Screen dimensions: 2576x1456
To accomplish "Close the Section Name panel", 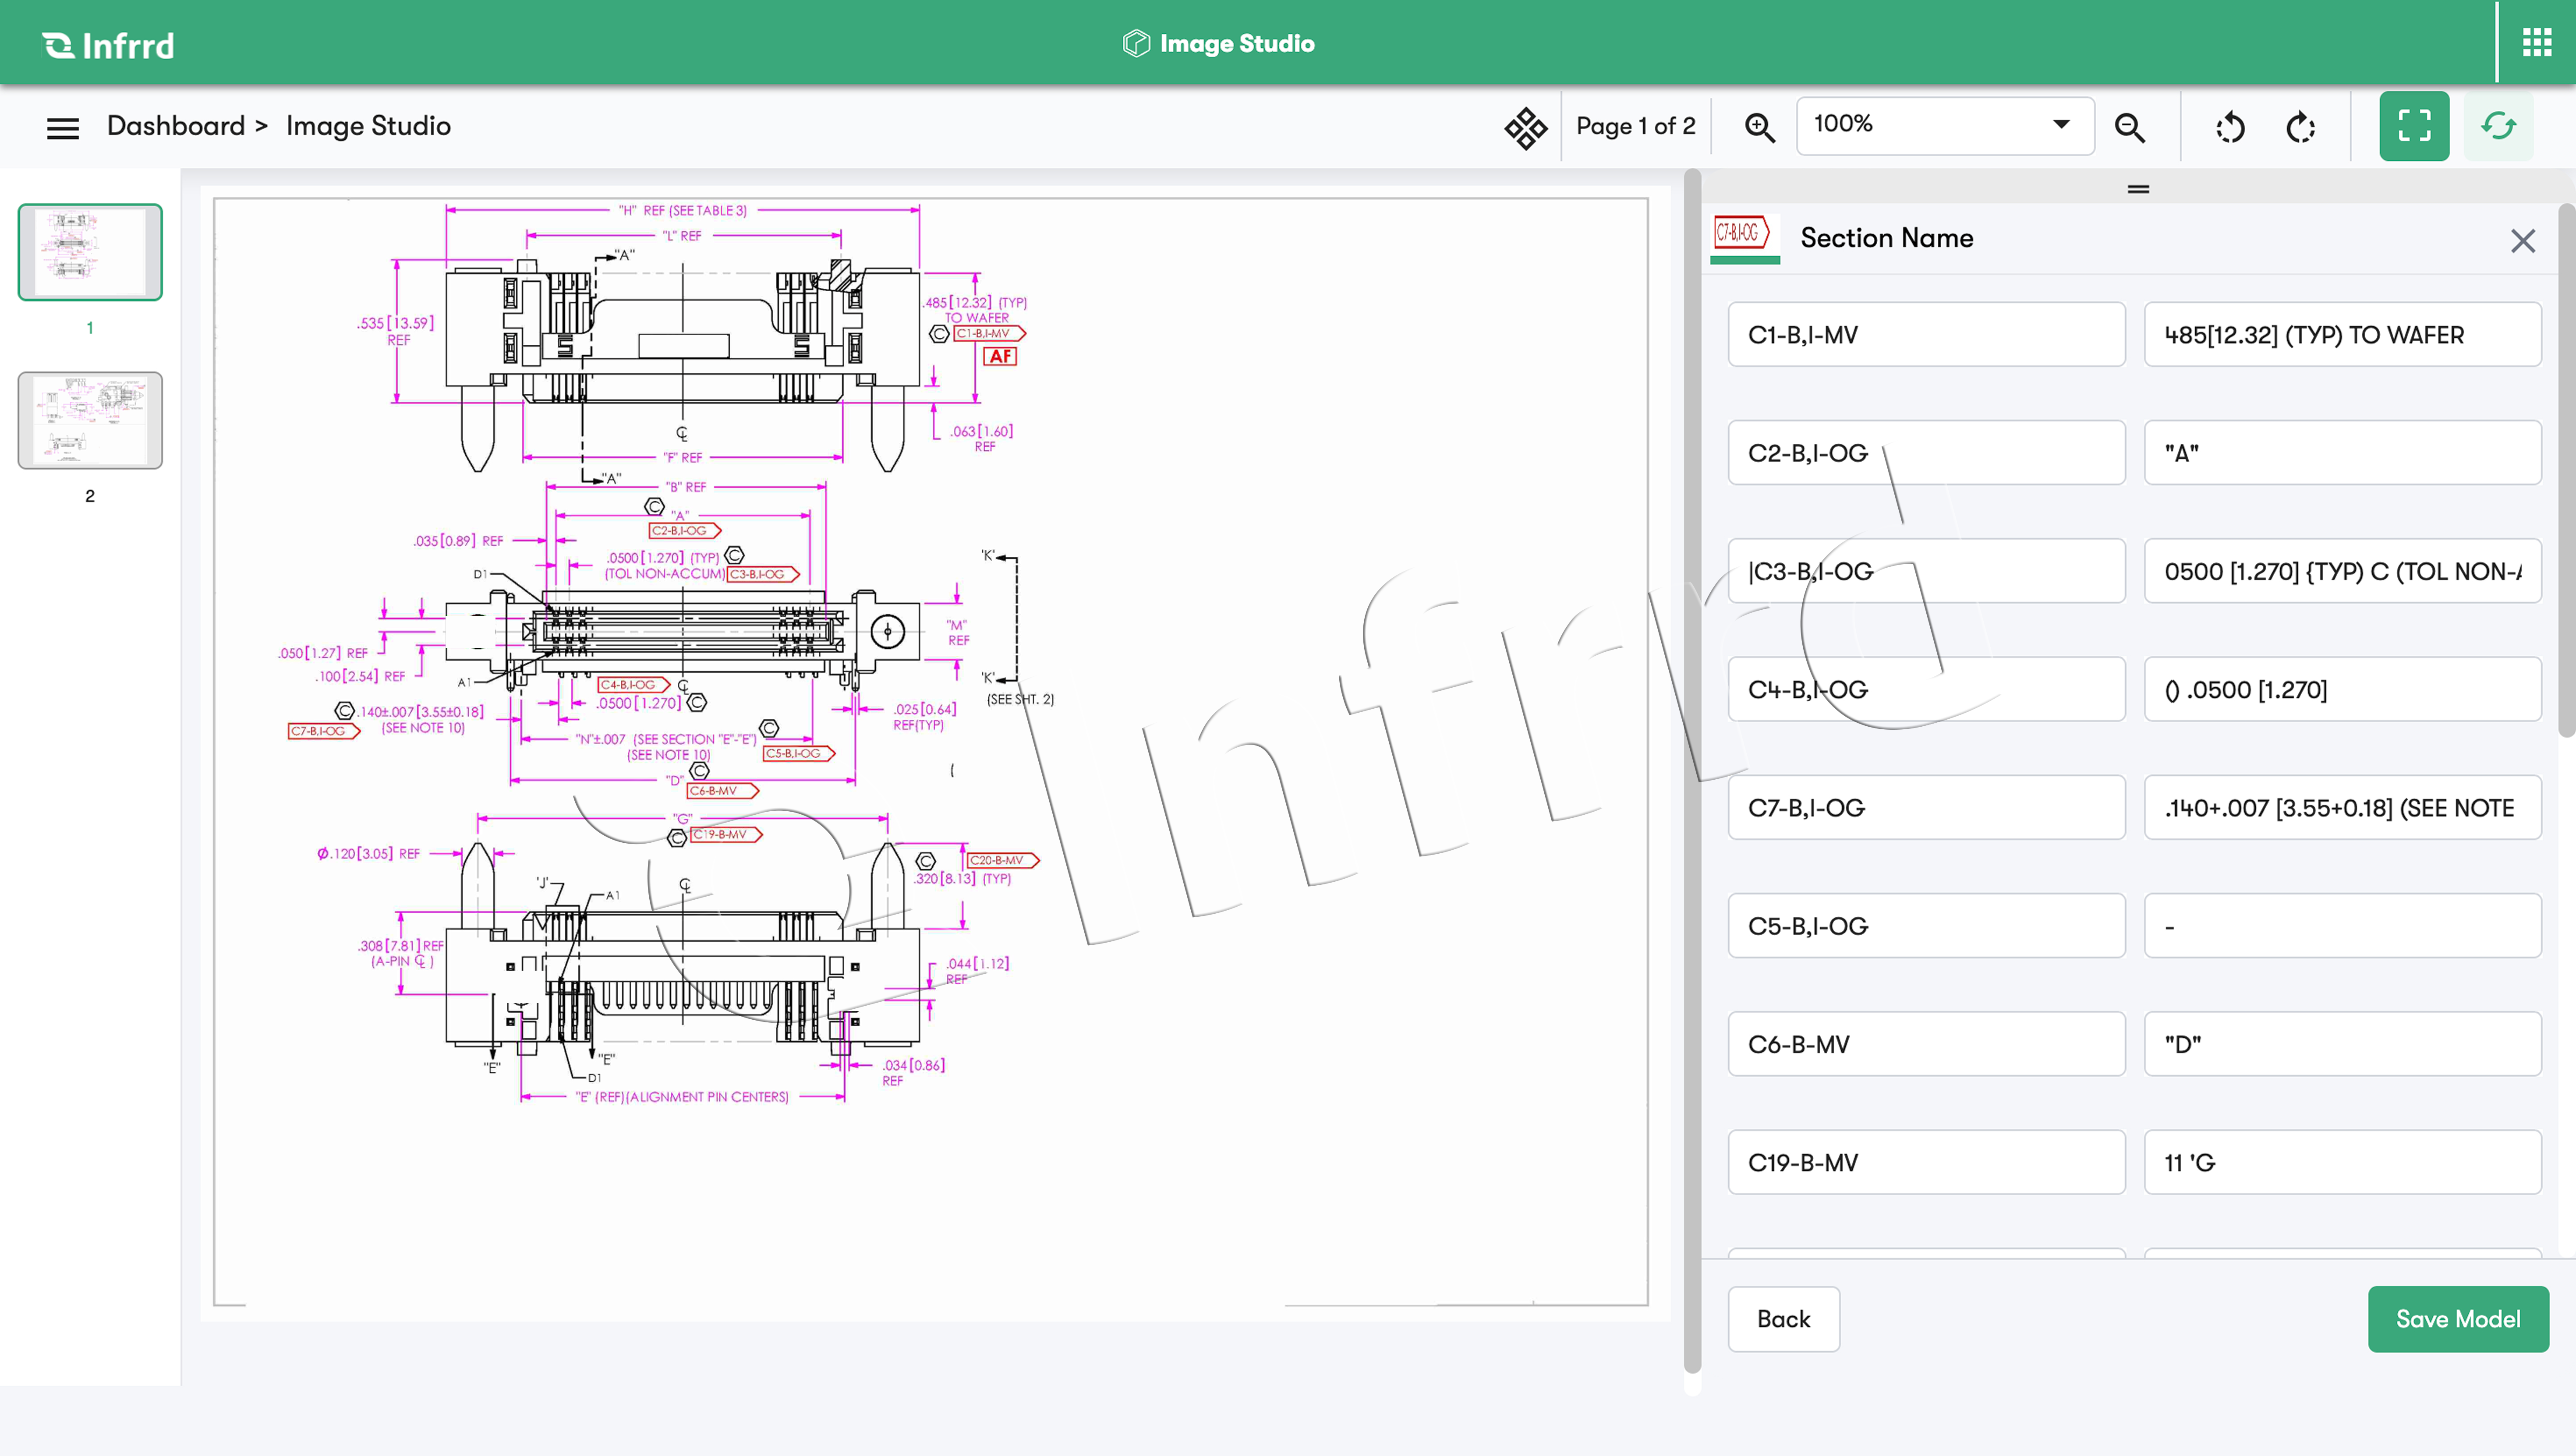I will 2522,240.
